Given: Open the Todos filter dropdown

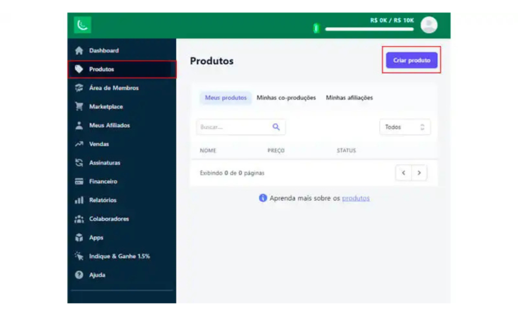Looking at the screenshot, I should pyautogui.click(x=405, y=127).
